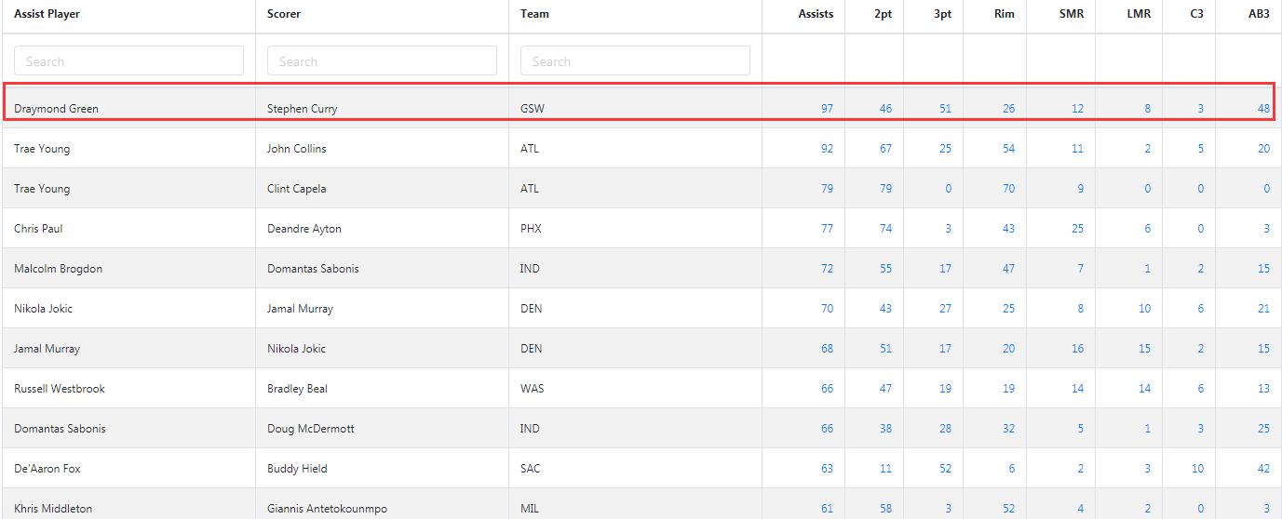Select the MIL team cell
The image size is (1282, 519).
click(635, 504)
